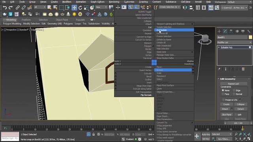Activate the Select and Scale tool

click(x=86, y=7)
